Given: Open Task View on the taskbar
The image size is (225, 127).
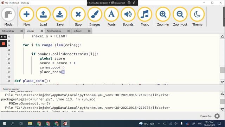Looking at the screenshot, I should click(x=21, y=123).
